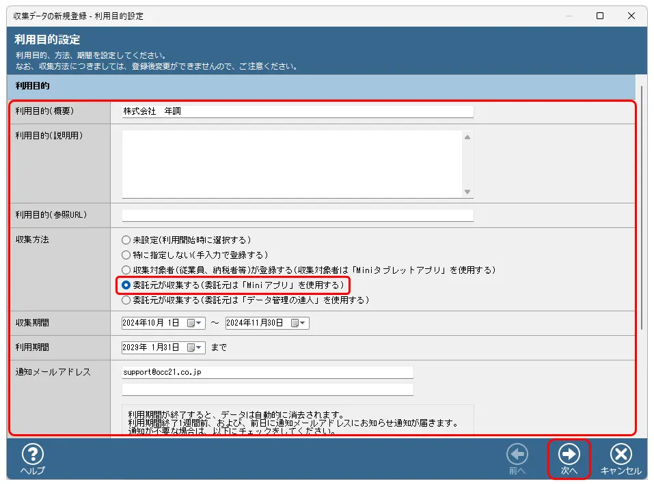Open the collection start date 2024年10月1日 dropdown
654x484 pixels.
point(200,323)
